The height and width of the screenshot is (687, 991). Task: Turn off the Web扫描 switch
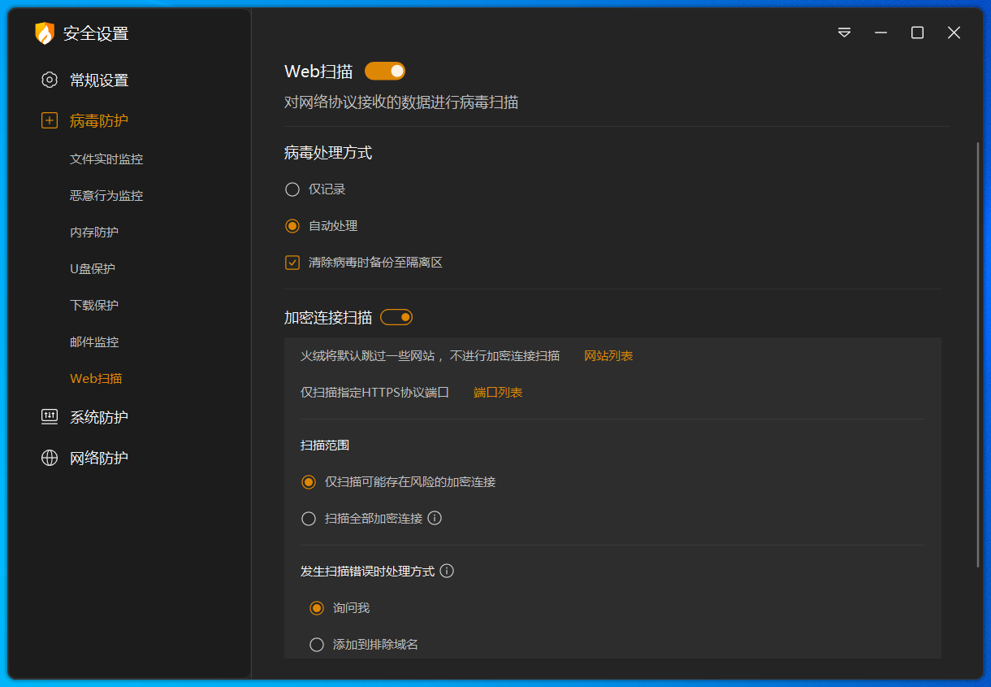point(384,71)
